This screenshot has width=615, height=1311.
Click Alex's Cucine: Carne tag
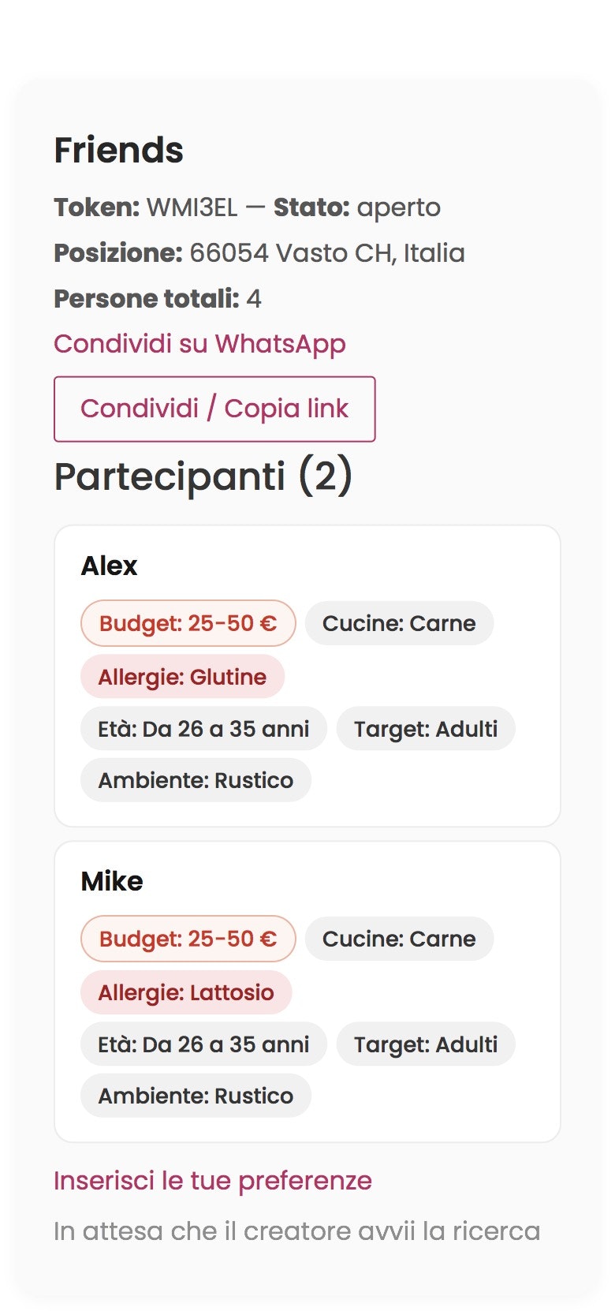click(x=399, y=623)
